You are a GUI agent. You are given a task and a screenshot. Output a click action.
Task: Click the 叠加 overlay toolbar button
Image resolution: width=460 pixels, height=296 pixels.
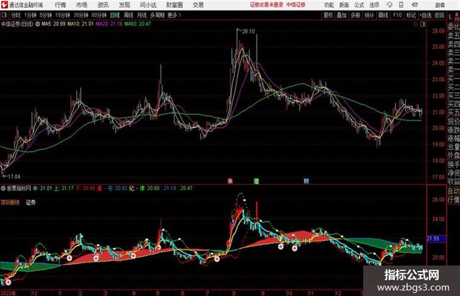point(342,15)
